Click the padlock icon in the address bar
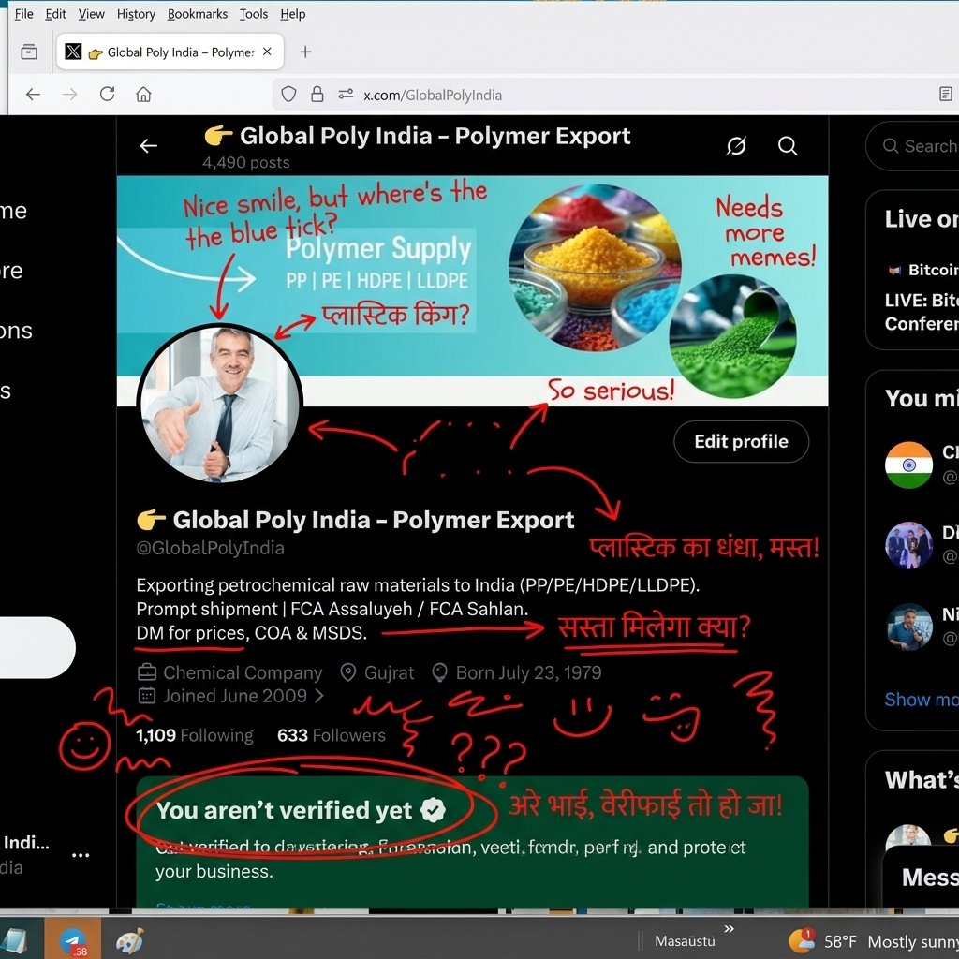The width and height of the screenshot is (959, 959). (x=318, y=94)
